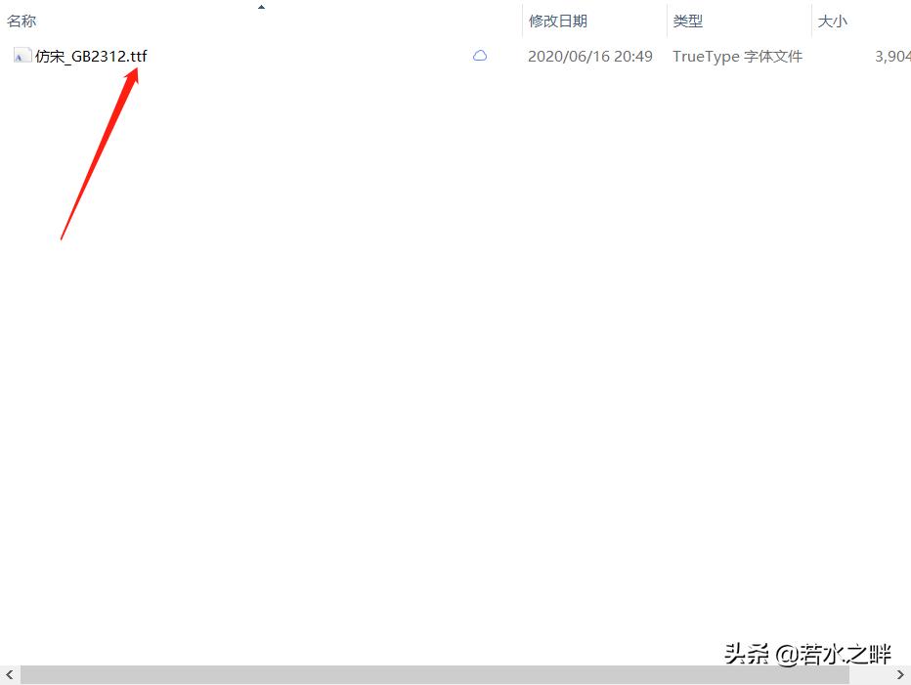Sort files by the 名称 column header
The image size is (911, 685).
pos(22,20)
